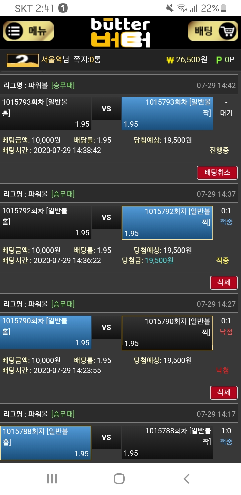Open the 메뉴 hamburger menu

coord(28,31)
